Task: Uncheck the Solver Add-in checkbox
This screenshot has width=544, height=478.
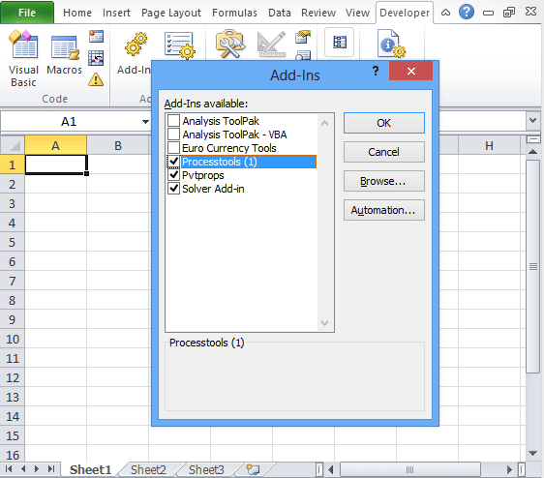Action: click(x=173, y=189)
